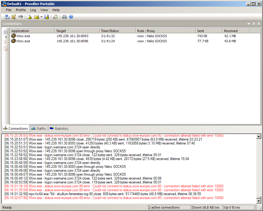Create new profile toolbar icon

[29, 17]
